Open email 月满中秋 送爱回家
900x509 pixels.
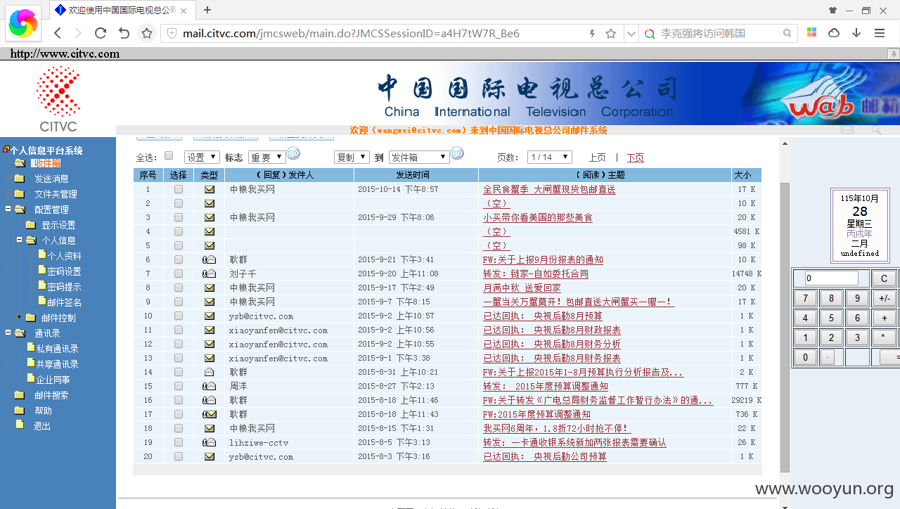522,288
